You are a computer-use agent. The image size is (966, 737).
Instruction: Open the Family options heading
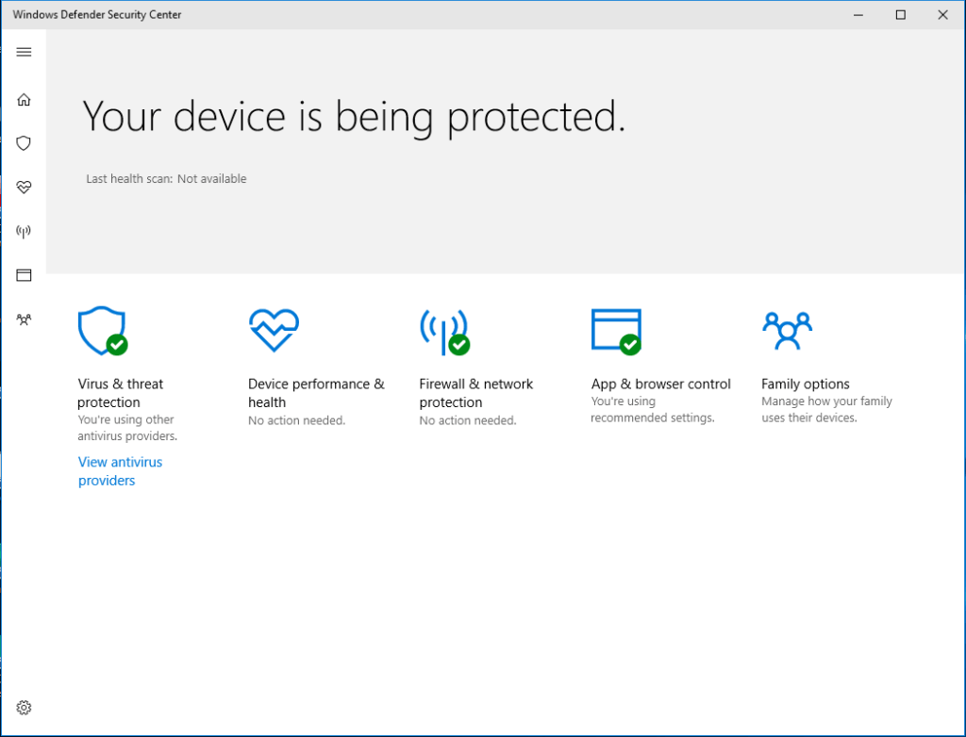pos(806,385)
